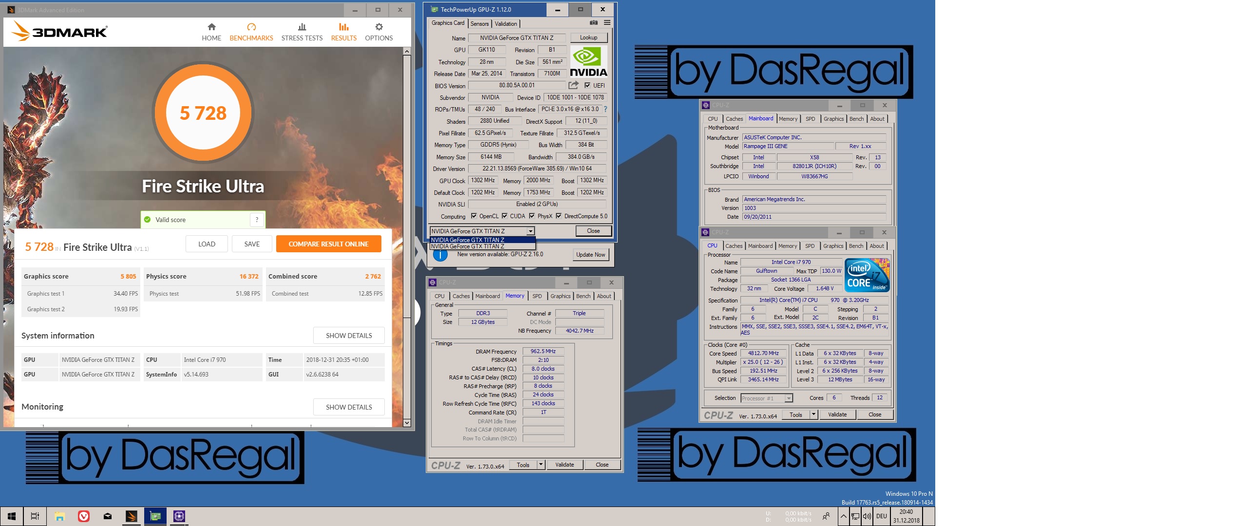Viewport: 1247px width, 526px height.
Task: Click DEU input language indicator
Action: pos(882,516)
